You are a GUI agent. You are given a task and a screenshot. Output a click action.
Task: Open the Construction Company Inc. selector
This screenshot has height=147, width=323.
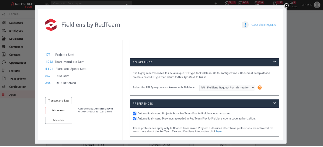[x=91, y=4]
